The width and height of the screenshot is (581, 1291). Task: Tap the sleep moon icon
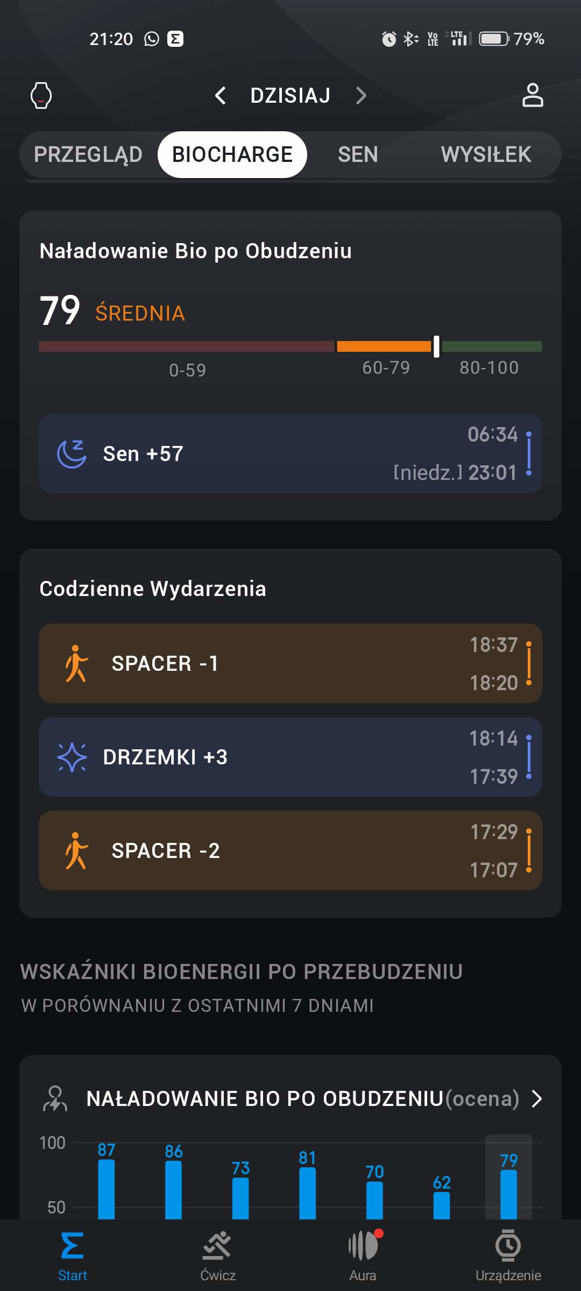[x=72, y=454]
